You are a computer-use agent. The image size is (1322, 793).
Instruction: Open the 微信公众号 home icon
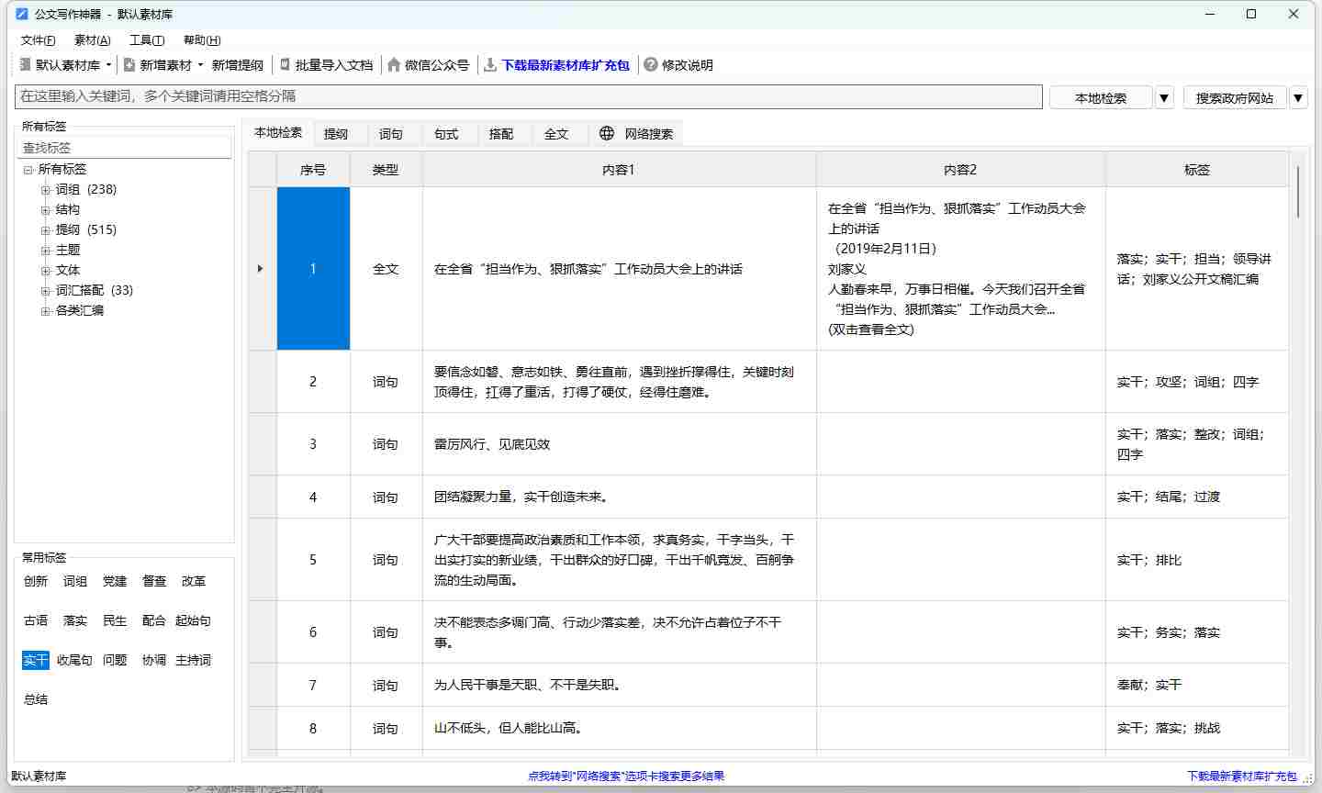coord(394,65)
